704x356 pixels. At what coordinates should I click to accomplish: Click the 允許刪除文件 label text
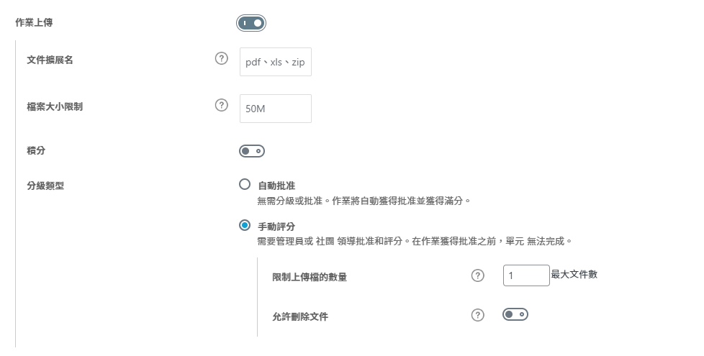pyautogui.click(x=300, y=316)
